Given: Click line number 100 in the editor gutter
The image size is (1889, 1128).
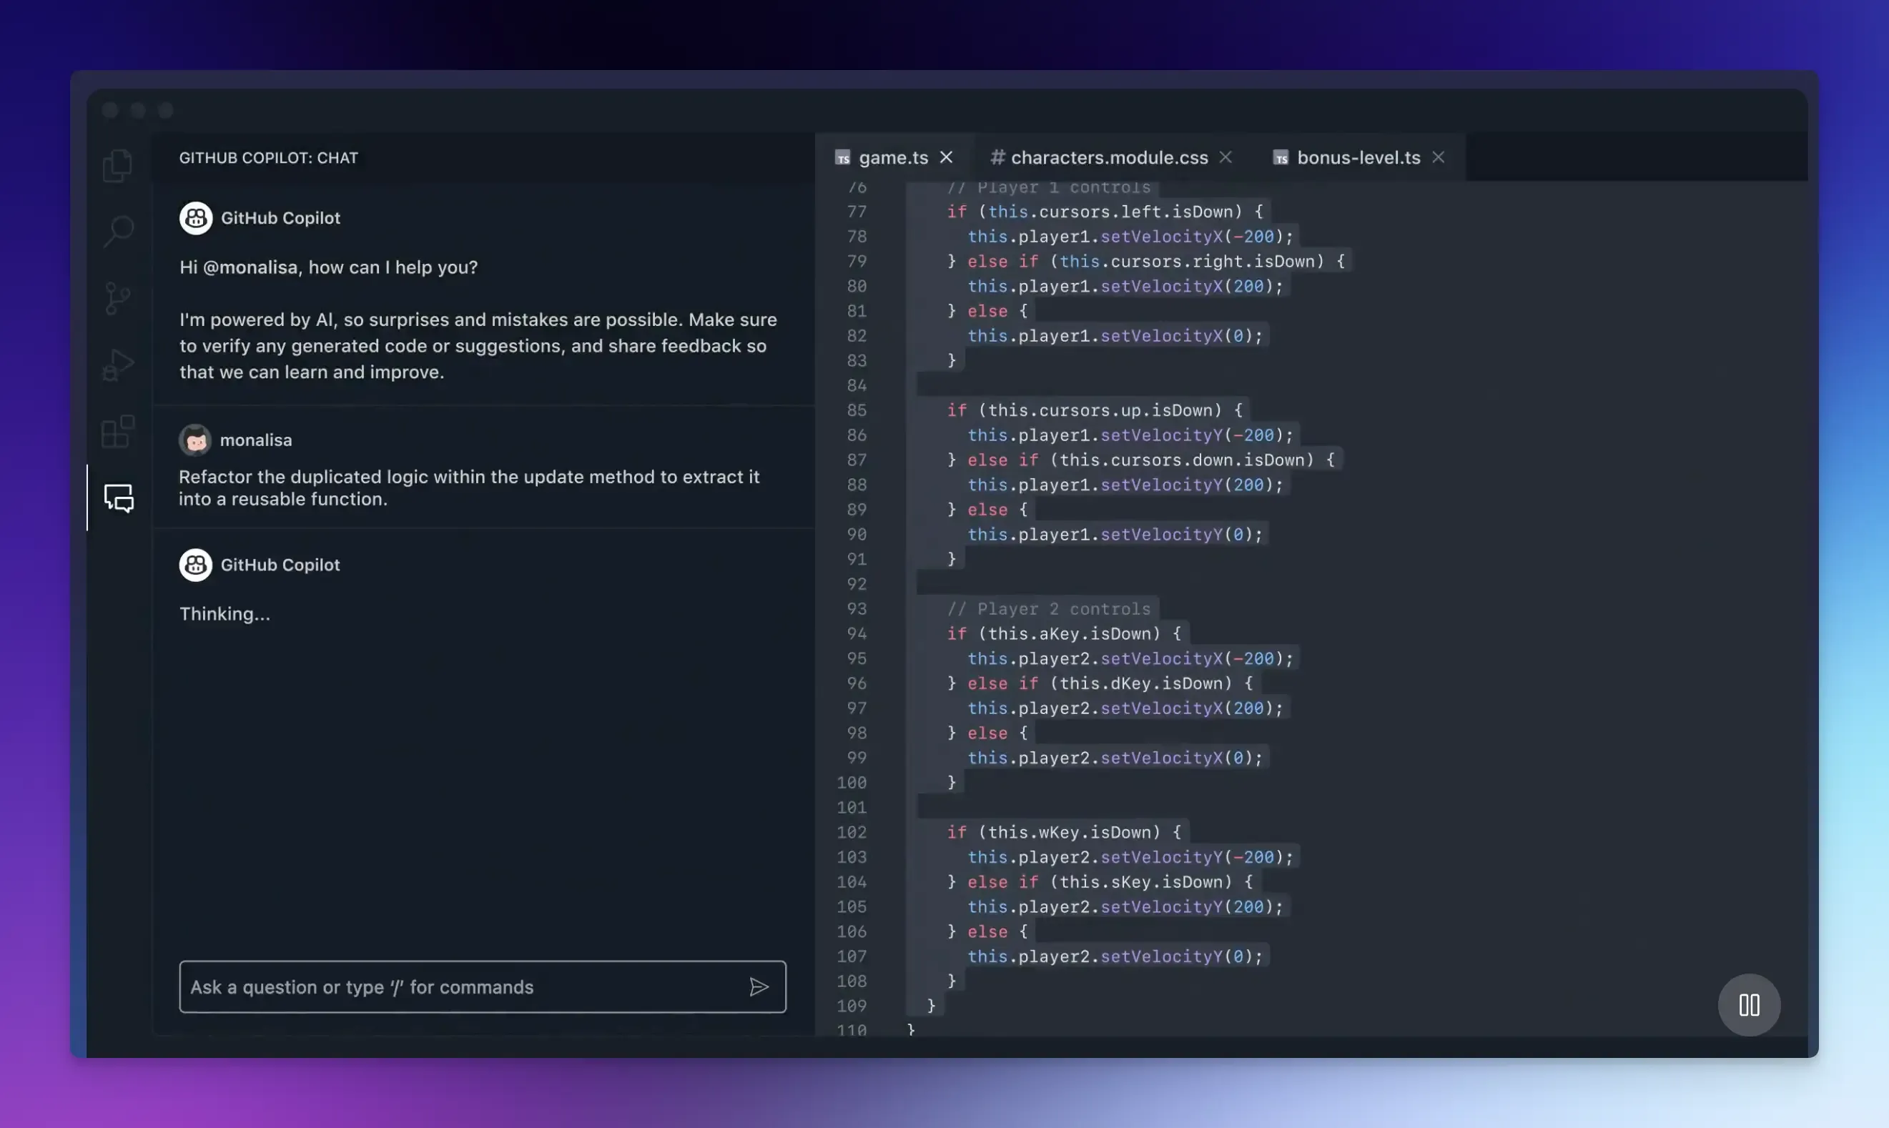Looking at the screenshot, I should [x=854, y=782].
